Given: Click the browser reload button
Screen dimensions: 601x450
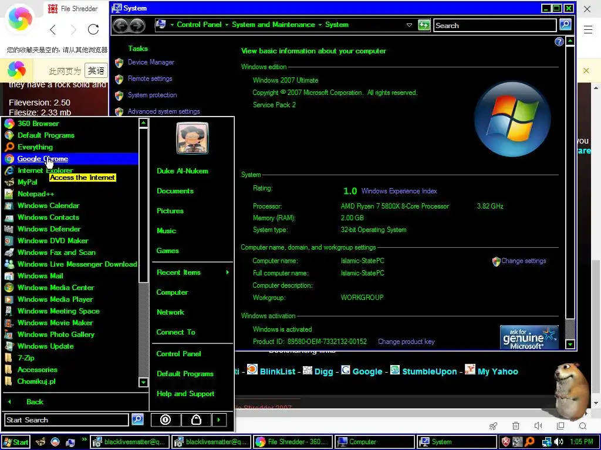Looking at the screenshot, I should (93, 29).
